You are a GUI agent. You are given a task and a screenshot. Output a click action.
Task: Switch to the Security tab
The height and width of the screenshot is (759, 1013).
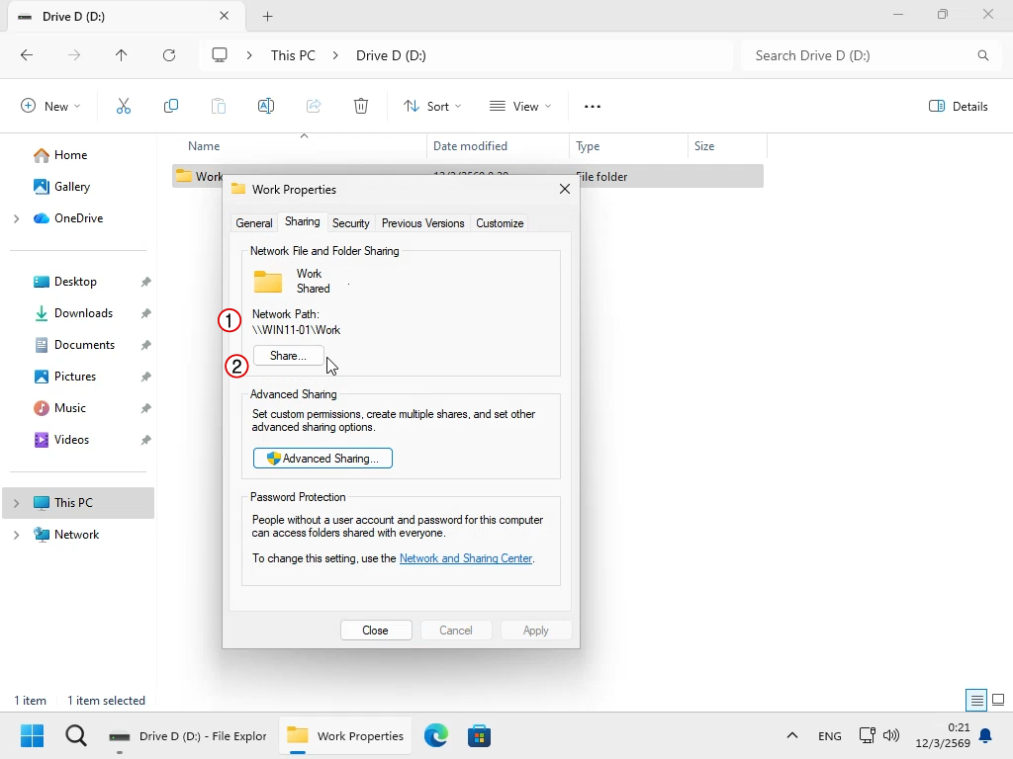pos(351,223)
